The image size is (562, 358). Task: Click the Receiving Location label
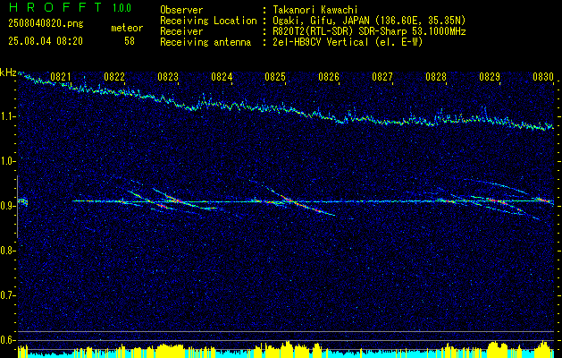(x=208, y=21)
